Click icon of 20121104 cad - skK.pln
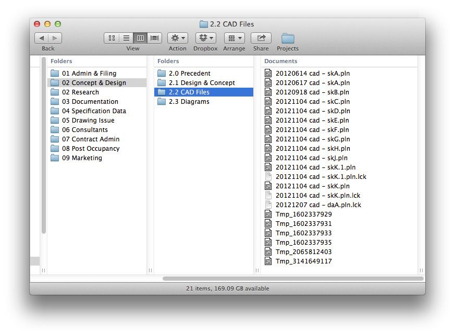The image size is (455, 336). pos(268,186)
